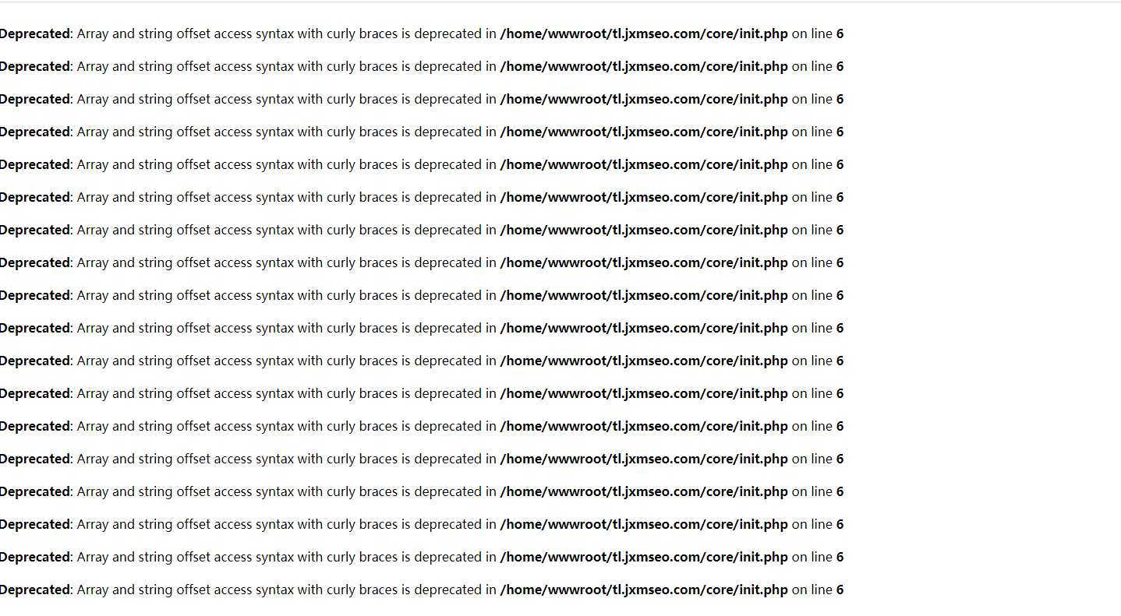Click the init.php file path in last warning

(x=644, y=590)
